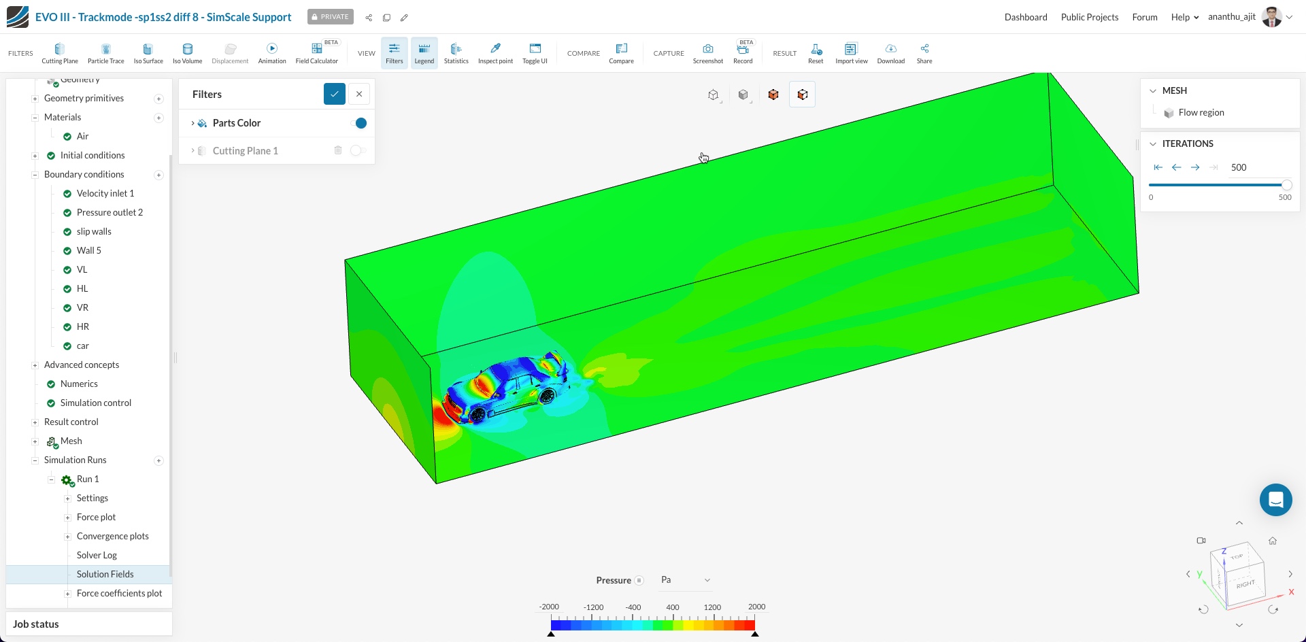Toggle Parts Color filter switch

(358, 123)
